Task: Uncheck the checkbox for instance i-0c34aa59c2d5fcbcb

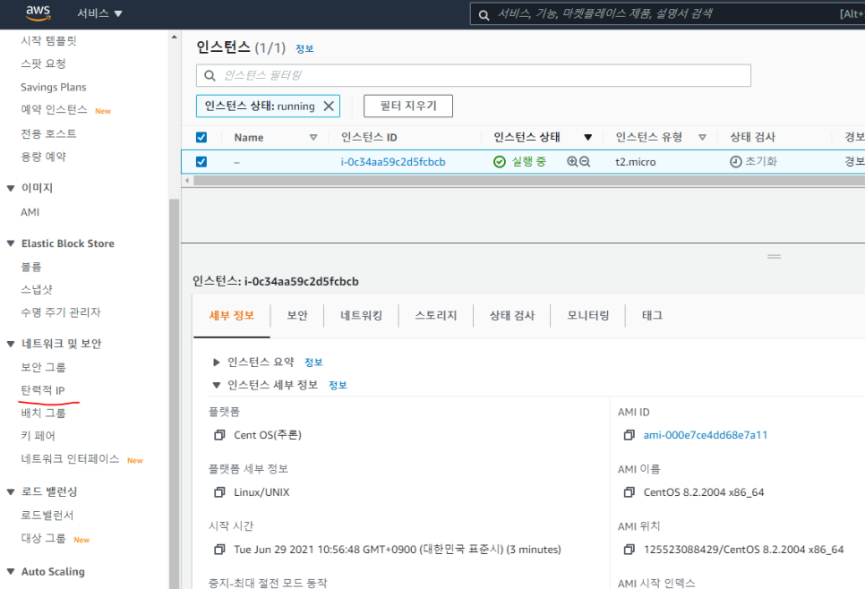Action: 201,162
